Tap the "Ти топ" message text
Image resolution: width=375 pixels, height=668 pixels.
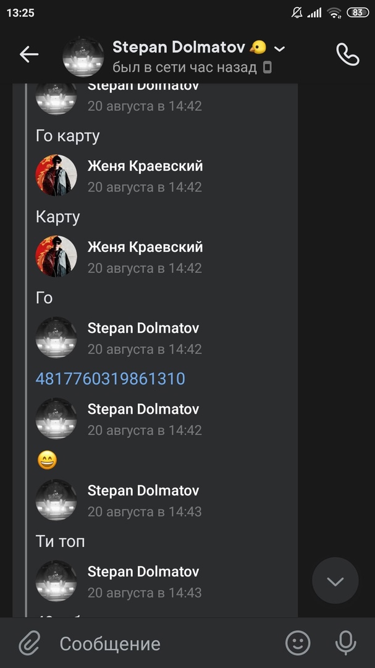pos(60,541)
